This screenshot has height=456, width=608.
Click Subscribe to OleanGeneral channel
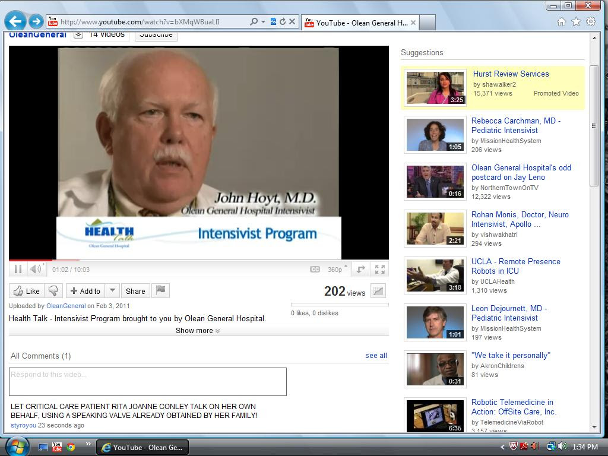click(155, 34)
